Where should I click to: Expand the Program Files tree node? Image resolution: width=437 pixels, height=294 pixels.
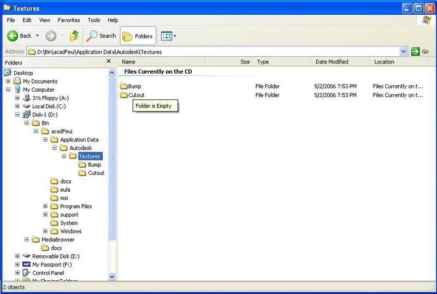(x=45, y=207)
